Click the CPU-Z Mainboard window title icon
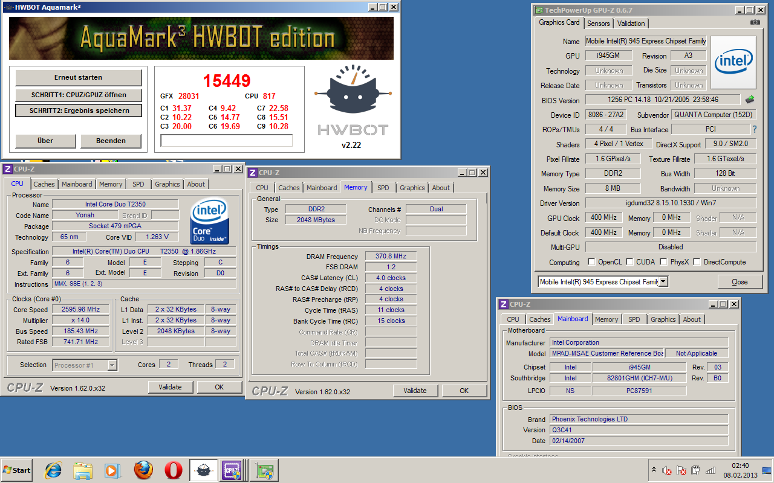 (x=503, y=304)
